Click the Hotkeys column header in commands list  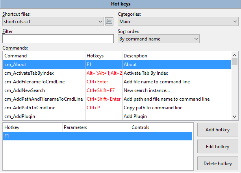(104, 56)
